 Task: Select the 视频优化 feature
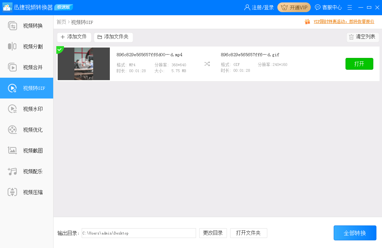(x=26, y=129)
